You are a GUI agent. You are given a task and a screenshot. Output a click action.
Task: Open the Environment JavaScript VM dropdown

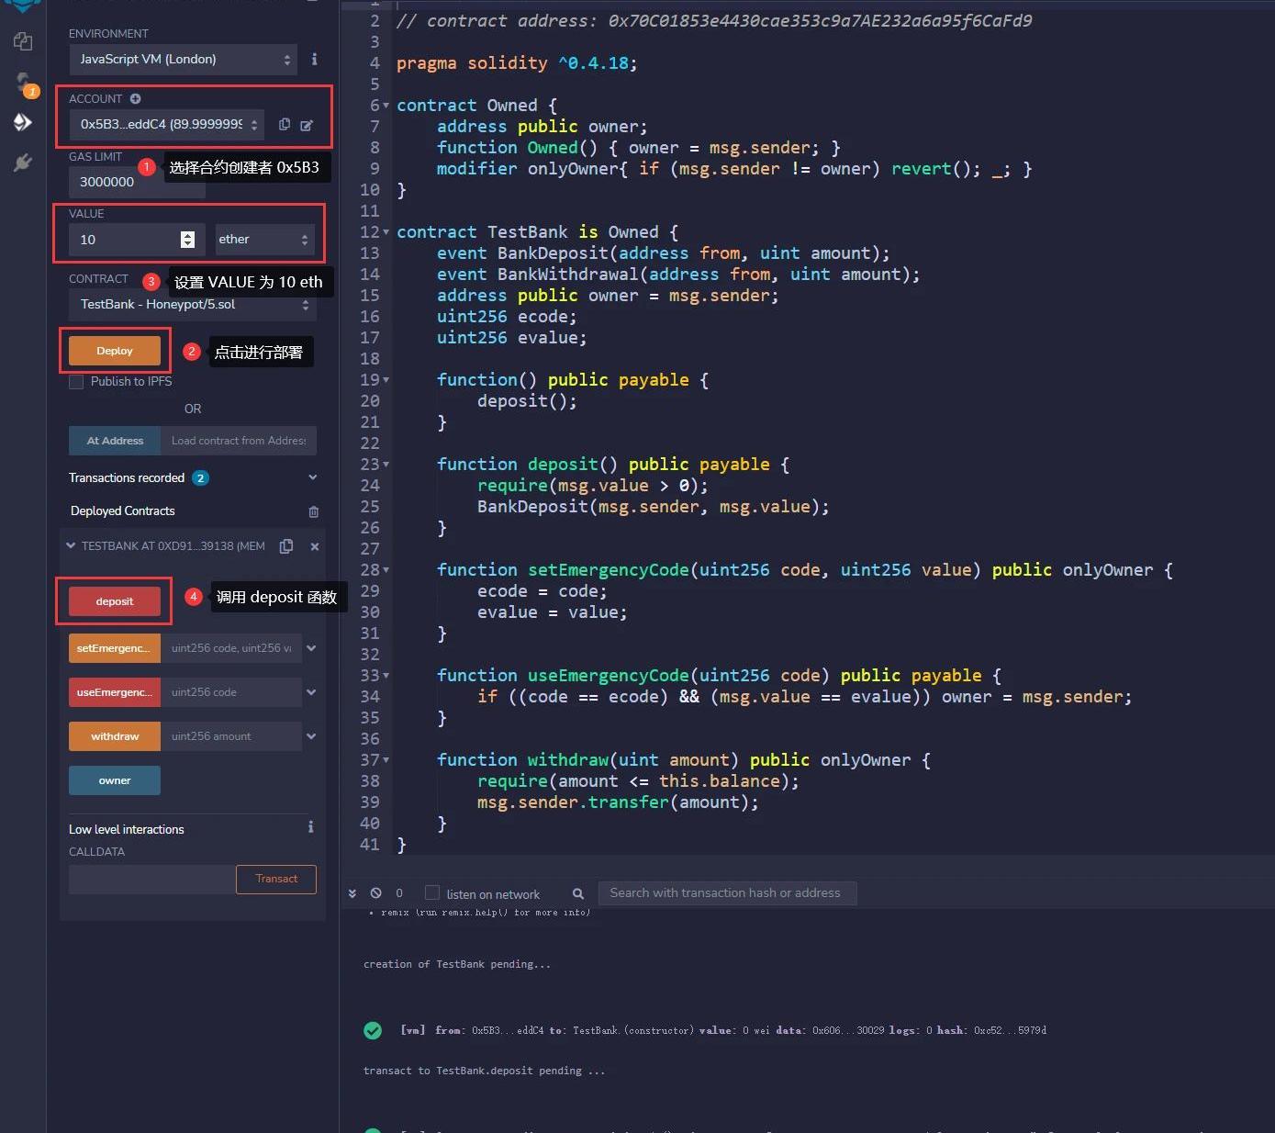[183, 60]
